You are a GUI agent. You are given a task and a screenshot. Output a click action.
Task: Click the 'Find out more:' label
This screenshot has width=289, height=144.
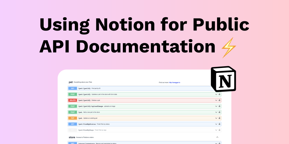coord(164,82)
